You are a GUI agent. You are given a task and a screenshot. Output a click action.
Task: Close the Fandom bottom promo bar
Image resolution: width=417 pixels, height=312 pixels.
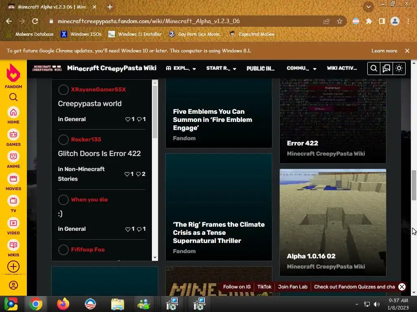(402, 287)
